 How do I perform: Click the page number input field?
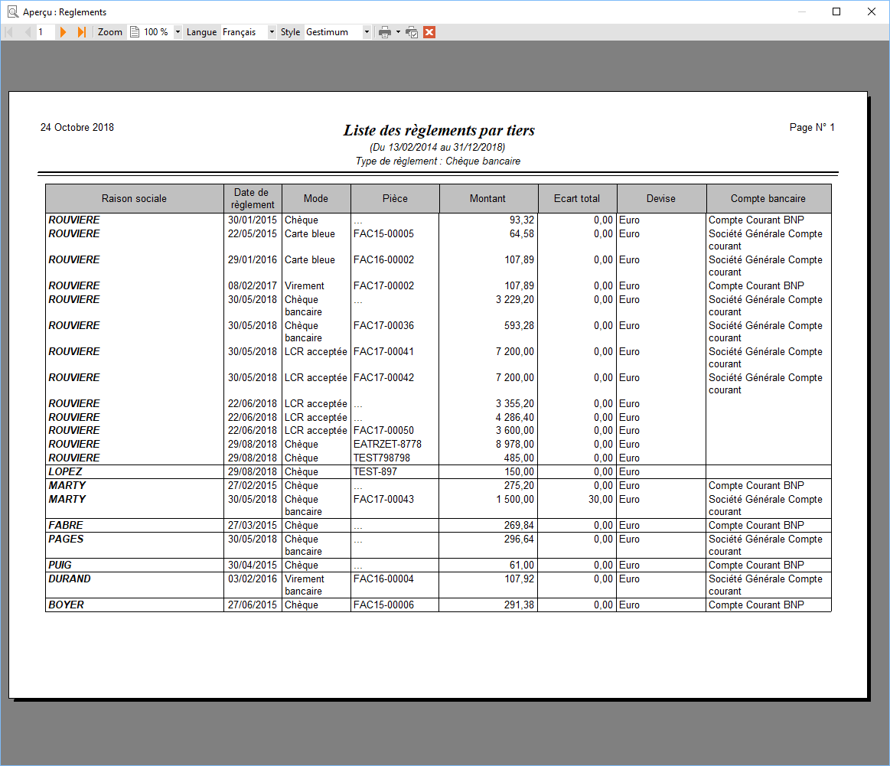click(45, 32)
